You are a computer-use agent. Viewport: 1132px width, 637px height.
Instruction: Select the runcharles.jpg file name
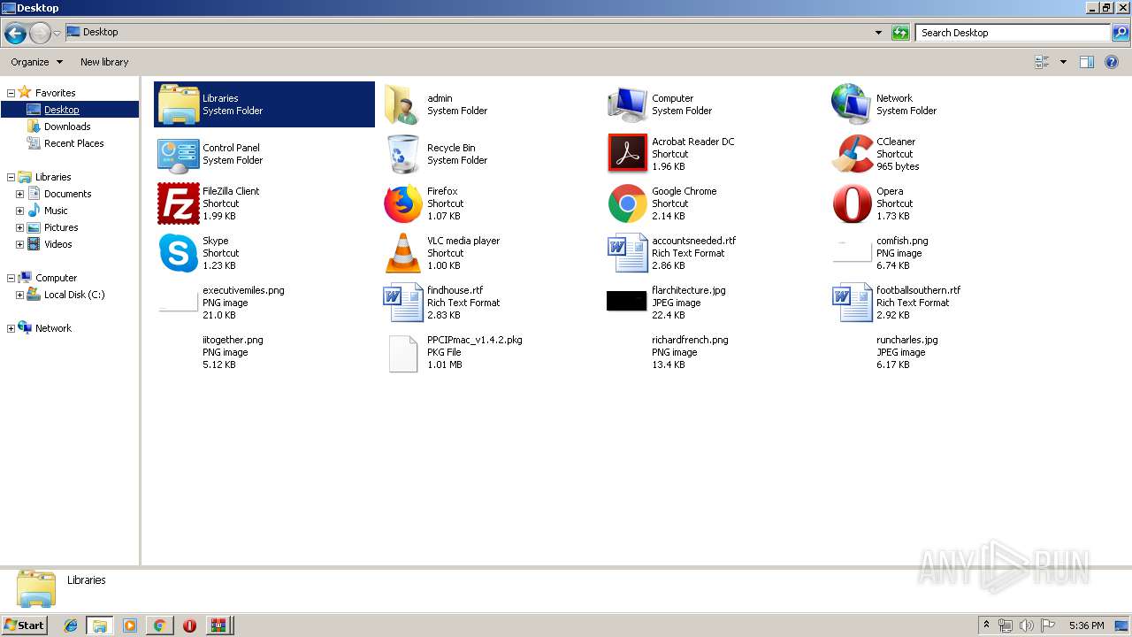pyautogui.click(x=906, y=340)
